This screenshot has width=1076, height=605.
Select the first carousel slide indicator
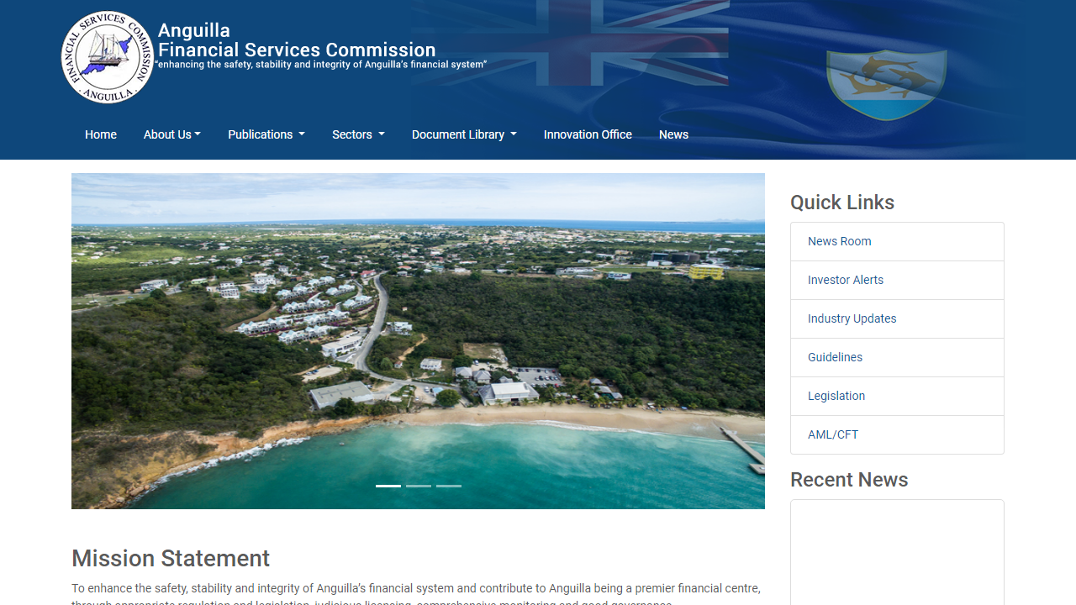(x=388, y=486)
